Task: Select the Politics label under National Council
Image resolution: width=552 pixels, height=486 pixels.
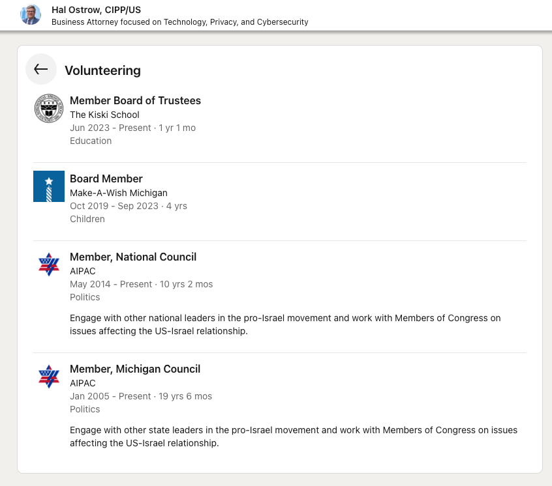Action: [x=85, y=297]
